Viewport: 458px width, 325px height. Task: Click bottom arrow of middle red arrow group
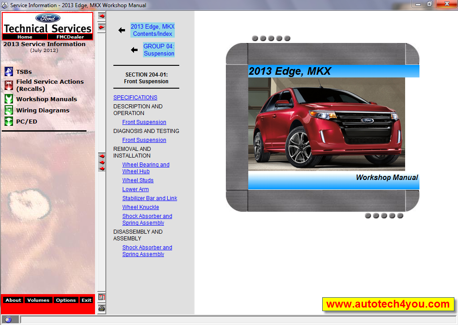tap(102, 169)
